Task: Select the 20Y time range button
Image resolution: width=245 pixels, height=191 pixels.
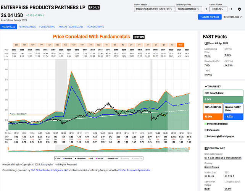Action: [16, 45]
